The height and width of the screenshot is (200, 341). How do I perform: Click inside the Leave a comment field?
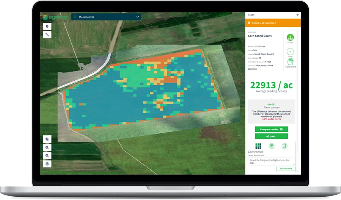click(x=271, y=161)
